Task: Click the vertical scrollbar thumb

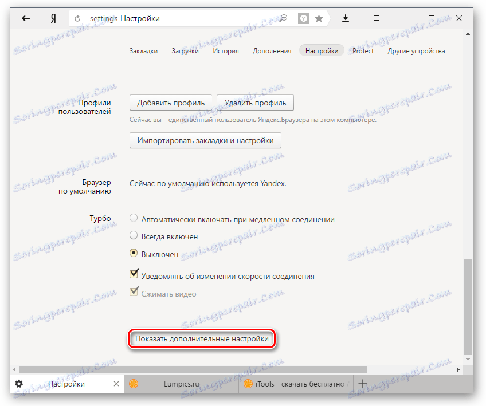Action: point(468,306)
